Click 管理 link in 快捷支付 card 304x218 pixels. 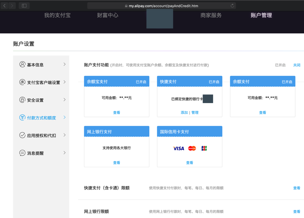click(x=195, y=113)
